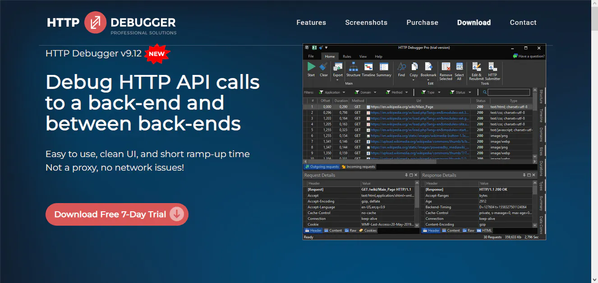Click Download Free 7-Day Trial
This screenshot has width=598, height=283.
point(116,214)
